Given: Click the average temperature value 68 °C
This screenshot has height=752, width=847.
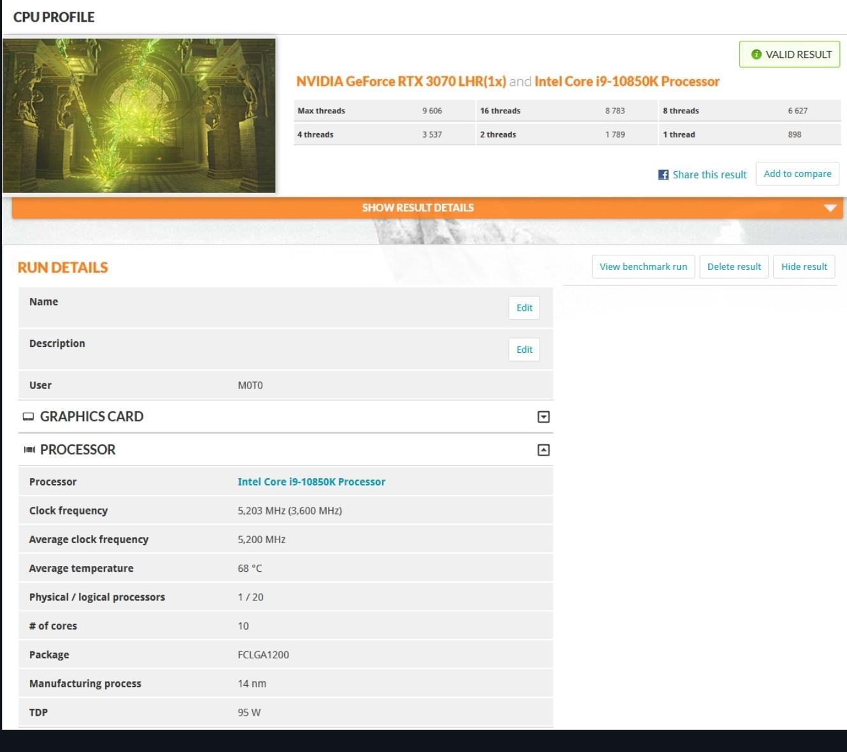Looking at the screenshot, I should (250, 568).
